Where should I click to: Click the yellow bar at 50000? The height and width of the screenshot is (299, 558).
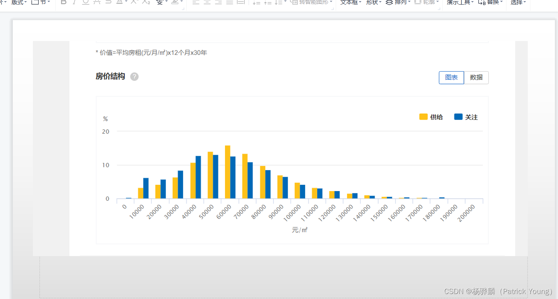(x=210, y=175)
